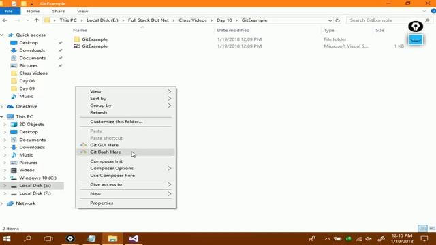
Task: Open address bar history dropdown
Action: point(330,20)
